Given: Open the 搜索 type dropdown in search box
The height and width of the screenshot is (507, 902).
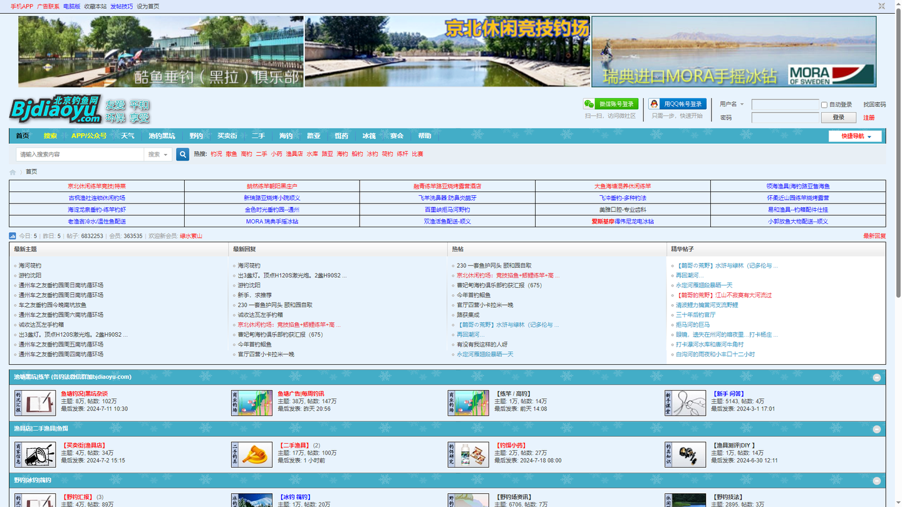Looking at the screenshot, I should [x=158, y=154].
